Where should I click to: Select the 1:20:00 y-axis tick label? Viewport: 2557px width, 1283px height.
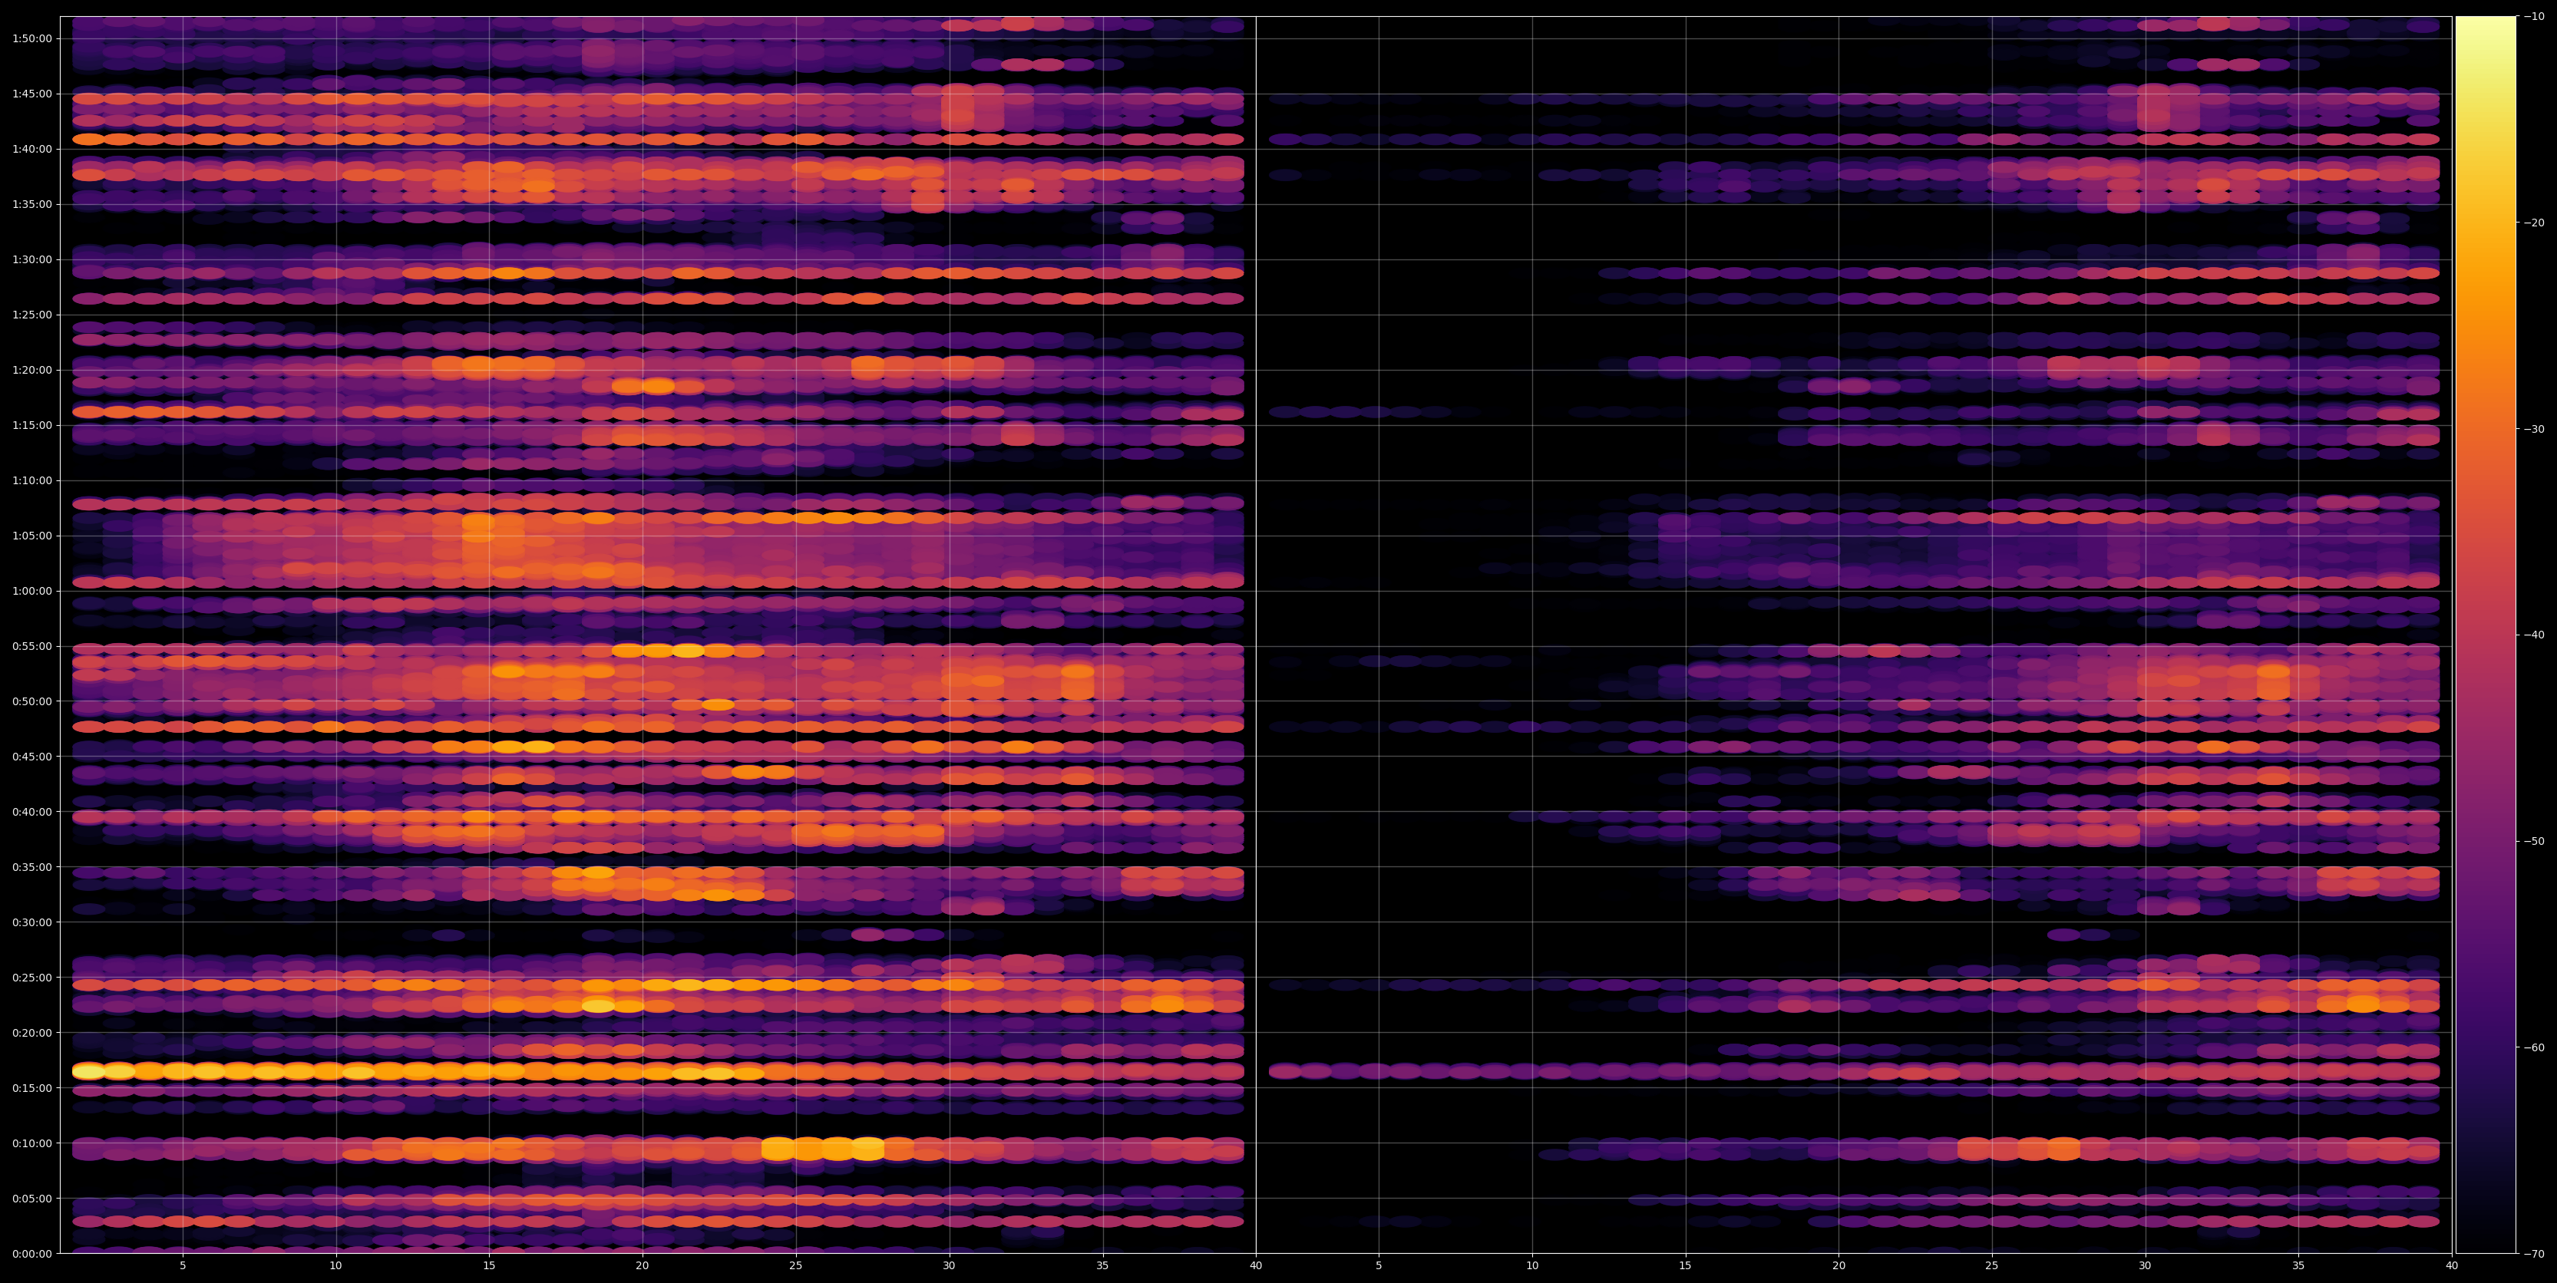[31, 370]
